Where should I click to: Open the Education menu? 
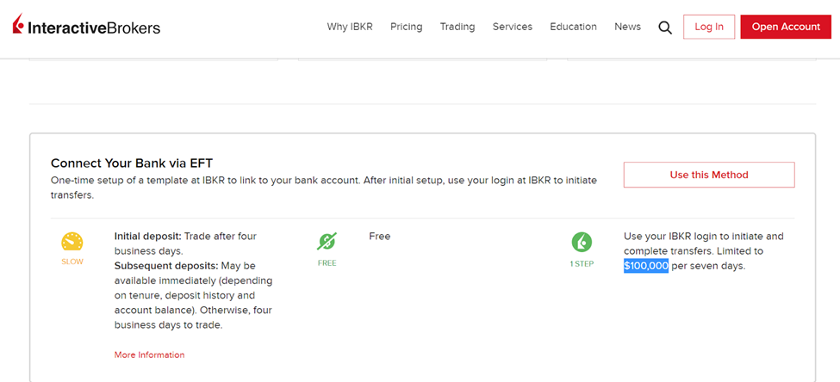click(x=573, y=27)
